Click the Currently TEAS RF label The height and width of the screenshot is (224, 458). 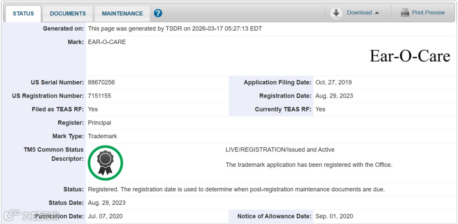coord(283,109)
